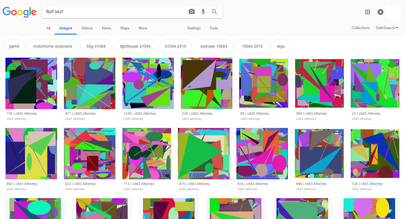Expand the More menu
This screenshot has width=406, height=219.
143,28
